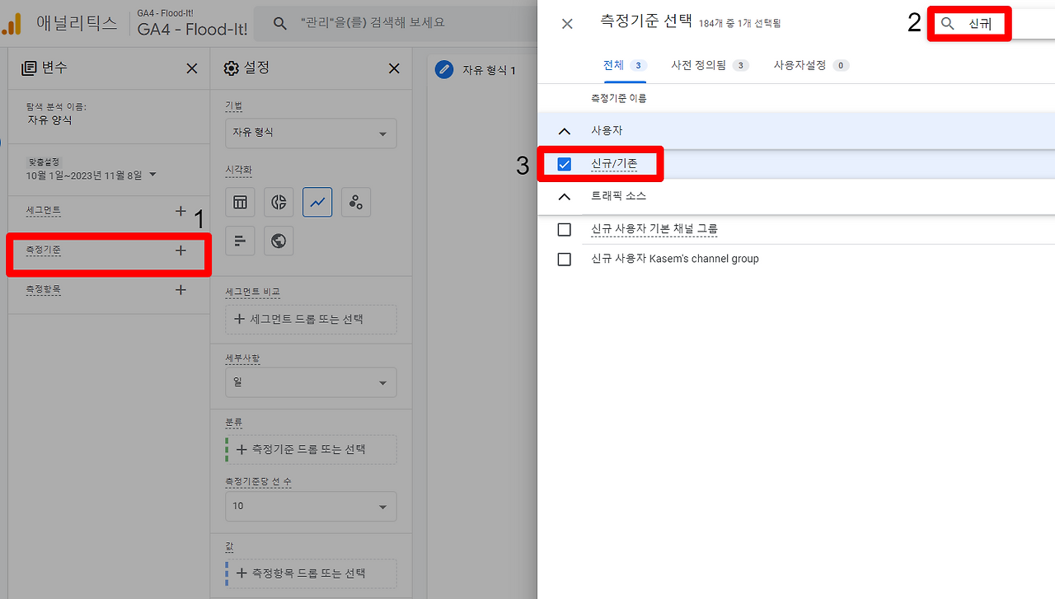Open the 세부사항 dropdown showing 일
The width and height of the screenshot is (1055, 599).
pos(311,381)
